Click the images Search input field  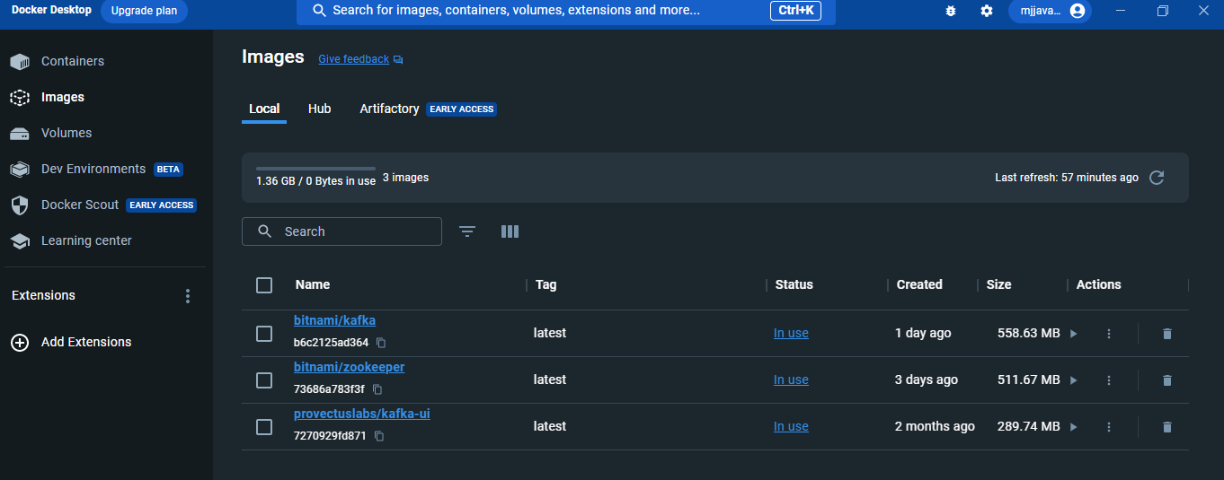pyautogui.click(x=341, y=231)
